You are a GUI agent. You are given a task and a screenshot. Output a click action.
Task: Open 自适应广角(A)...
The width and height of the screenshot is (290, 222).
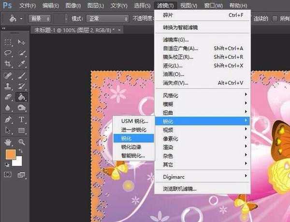[x=203, y=48]
